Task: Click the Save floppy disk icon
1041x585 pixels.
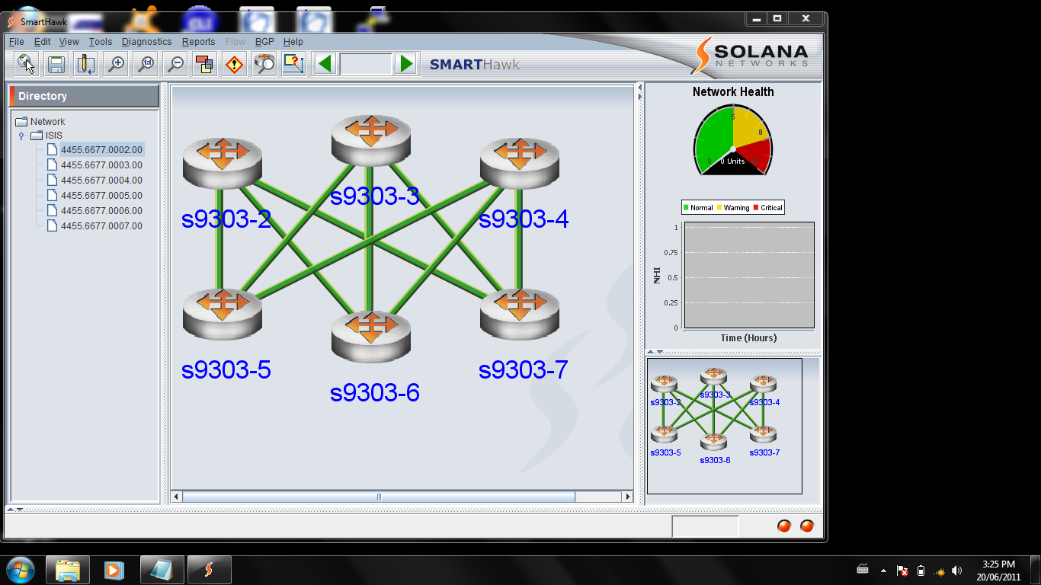Action: click(x=56, y=64)
